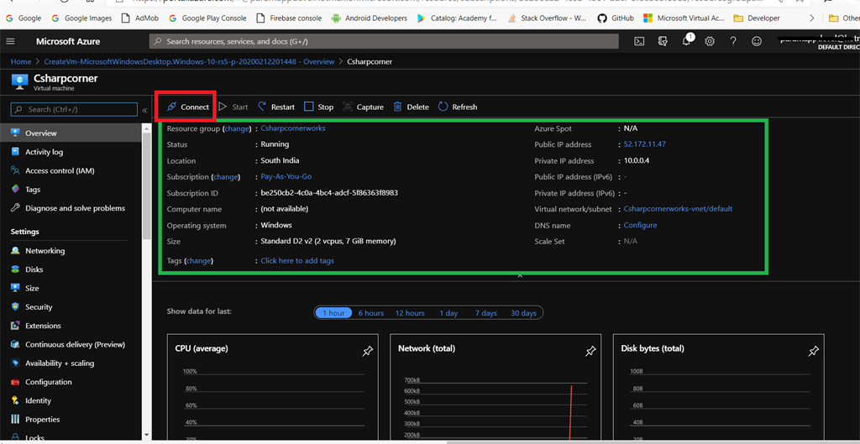Open Csharpcornerworks-vnet/default link
This screenshot has height=444, width=860.
pos(678,209)
